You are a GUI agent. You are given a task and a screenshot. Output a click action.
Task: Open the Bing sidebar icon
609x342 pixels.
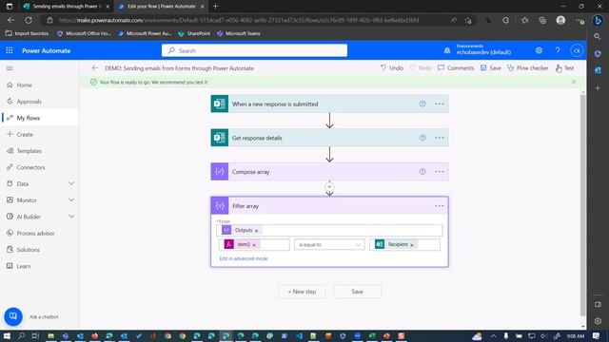(x=599, y=20)
